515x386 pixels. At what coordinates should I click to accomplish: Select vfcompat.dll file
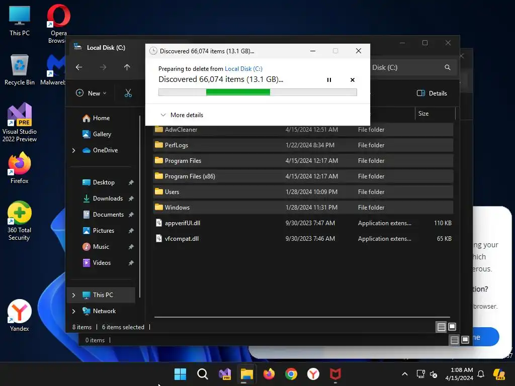[303, 239]
